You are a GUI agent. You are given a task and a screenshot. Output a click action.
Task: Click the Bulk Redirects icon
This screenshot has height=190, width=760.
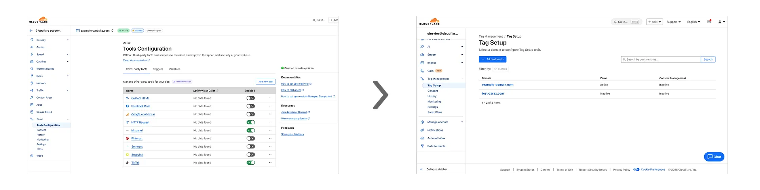pos(422,146)
